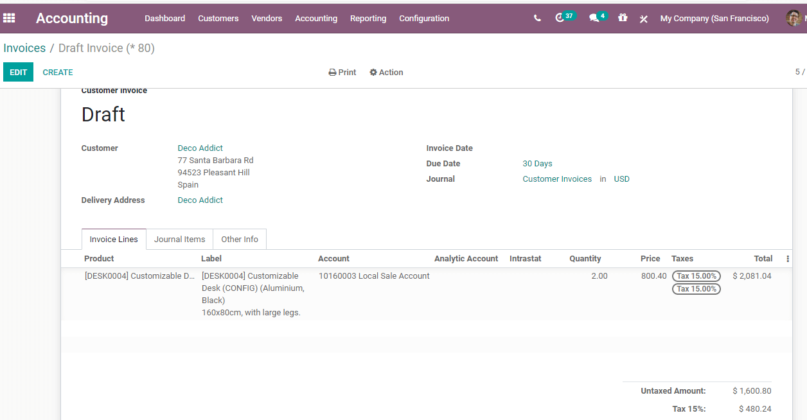
Task: Click the Invoice Date field label
Action: tap(450, 148)
